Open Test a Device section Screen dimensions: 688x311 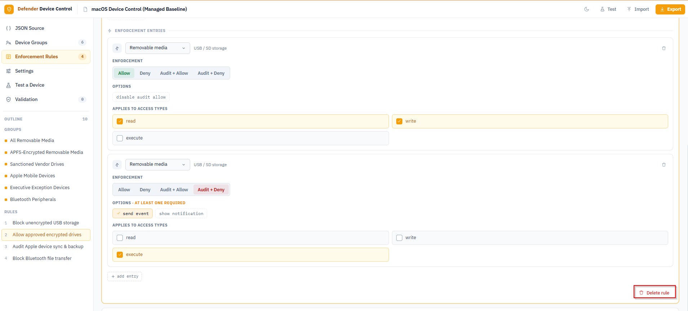pyautogui.click(x=46, y=85)
